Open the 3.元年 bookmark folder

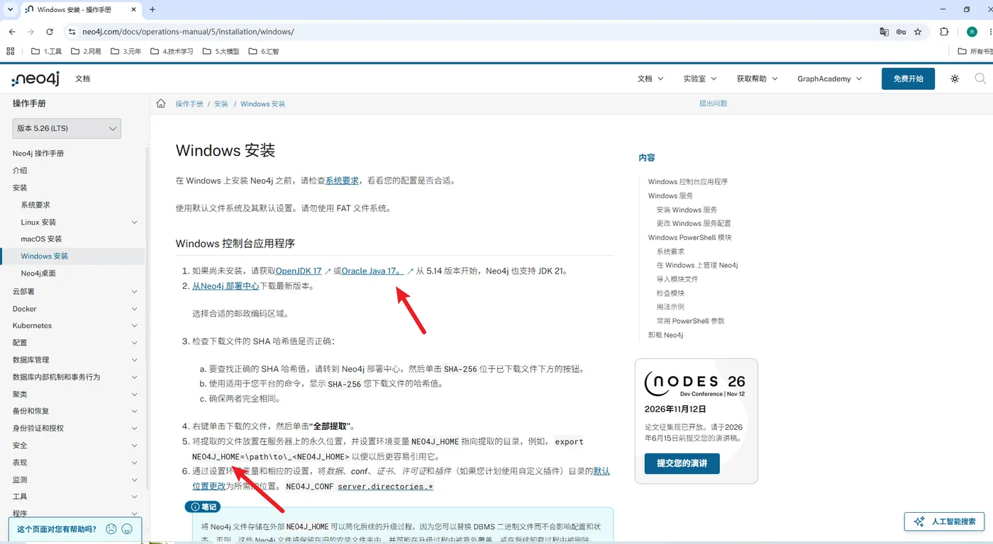[x=126, y=51]
